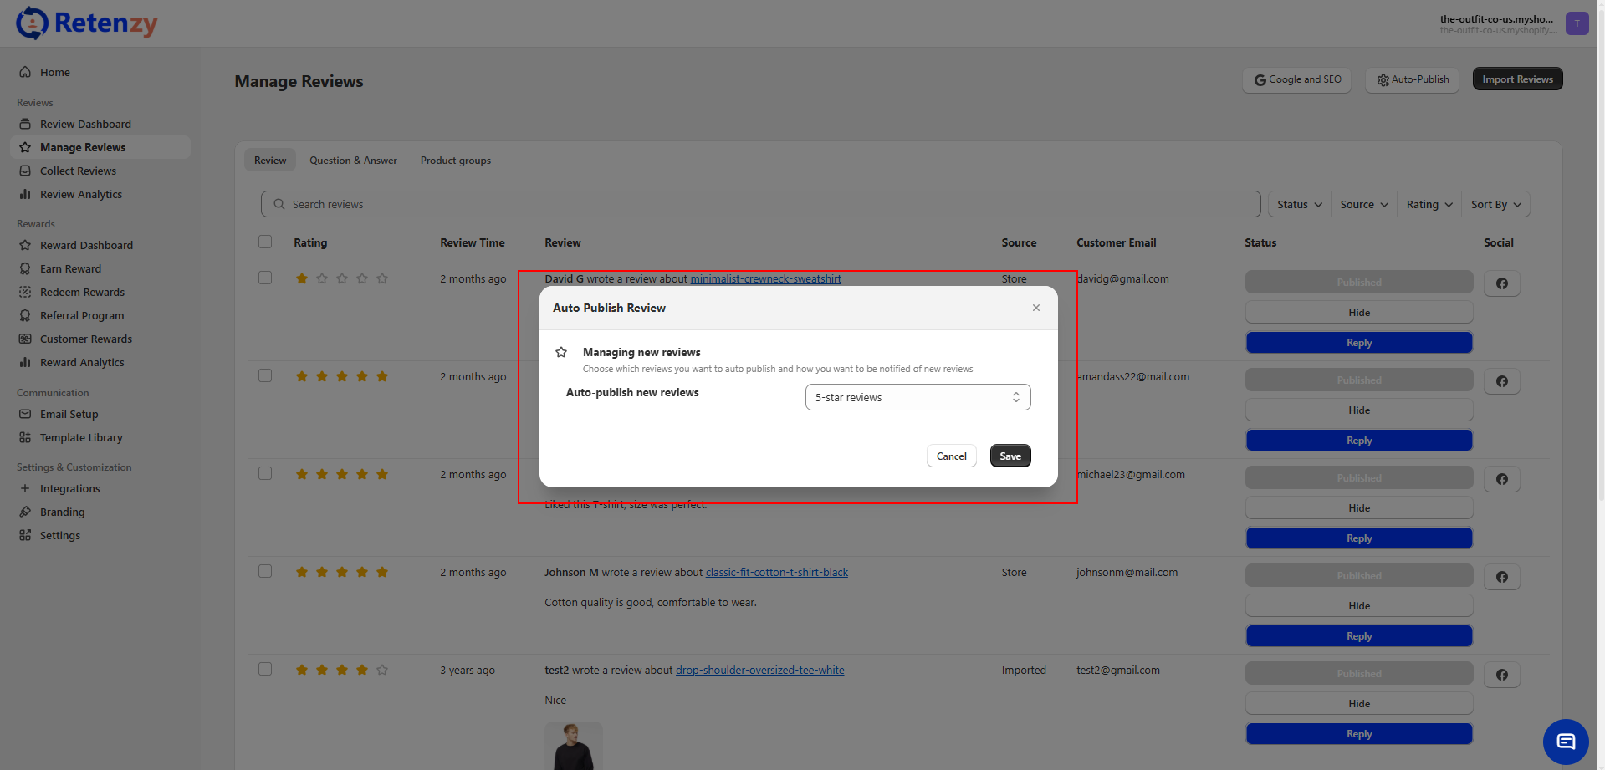Image resolution: width=1605 pixels, height=770 pixels.
Task: Open Collect Reviews menu item
Action: [x=100, y=171]
